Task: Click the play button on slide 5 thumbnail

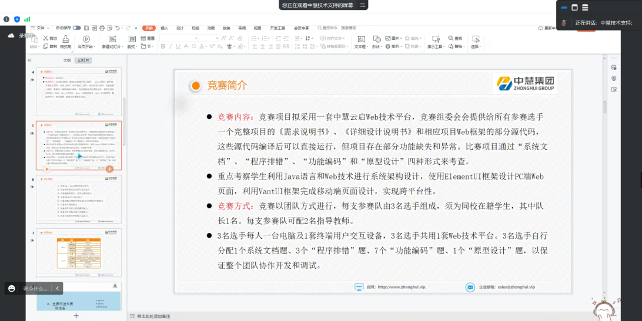Action: click(47, 168)
